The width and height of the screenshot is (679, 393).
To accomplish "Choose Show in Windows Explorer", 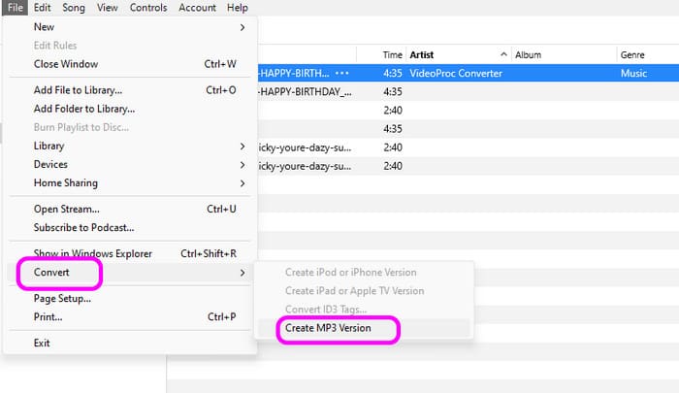I will (x=130, y=254).
